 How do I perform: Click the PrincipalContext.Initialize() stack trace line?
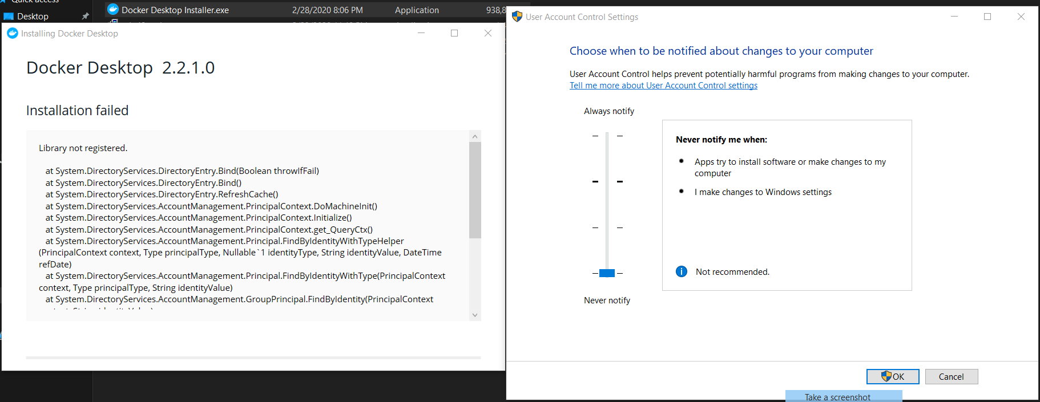click(x=199, y=218)
